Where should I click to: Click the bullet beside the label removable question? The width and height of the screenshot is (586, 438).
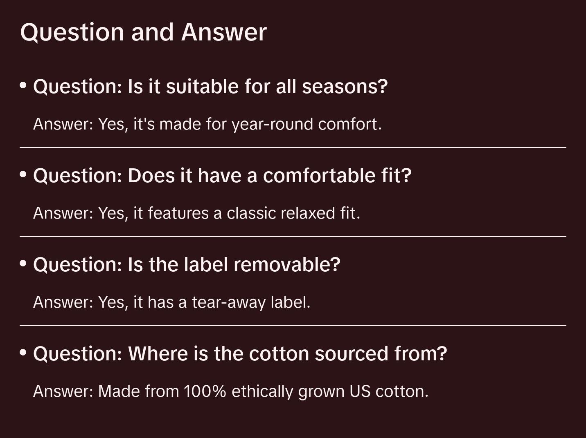(23, 264)
